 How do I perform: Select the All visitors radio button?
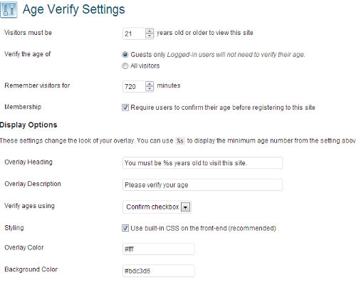[125, 66]
